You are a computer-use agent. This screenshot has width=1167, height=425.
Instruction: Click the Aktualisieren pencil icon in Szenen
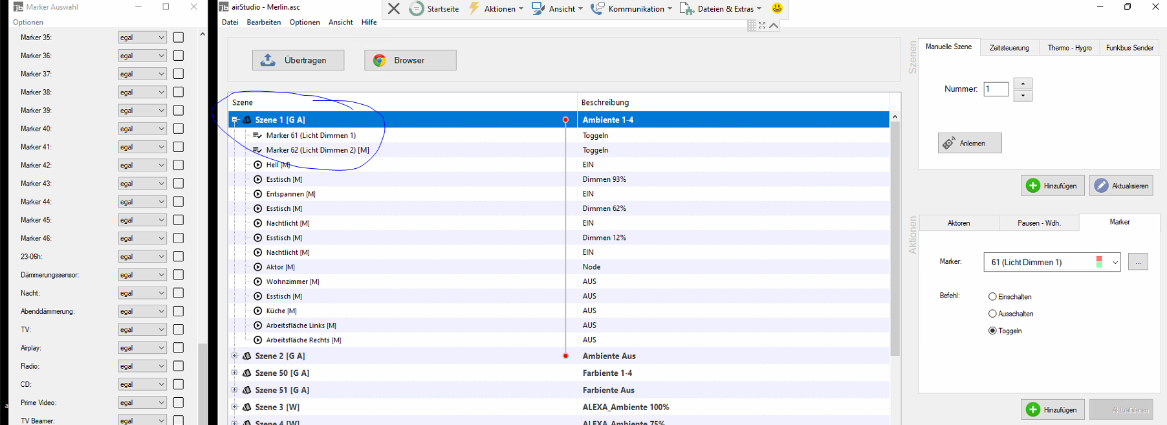pyautogui.click(x=1101, y=186)
